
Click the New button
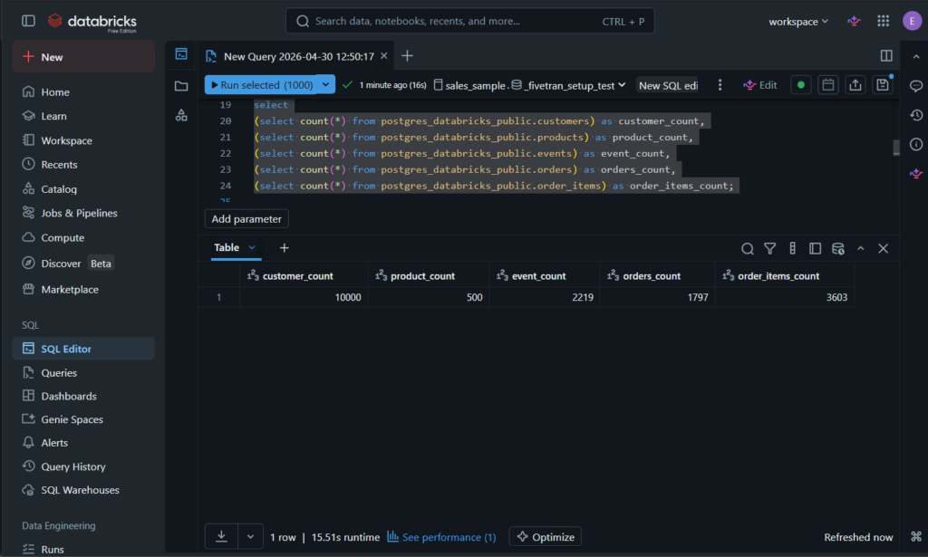83,57
